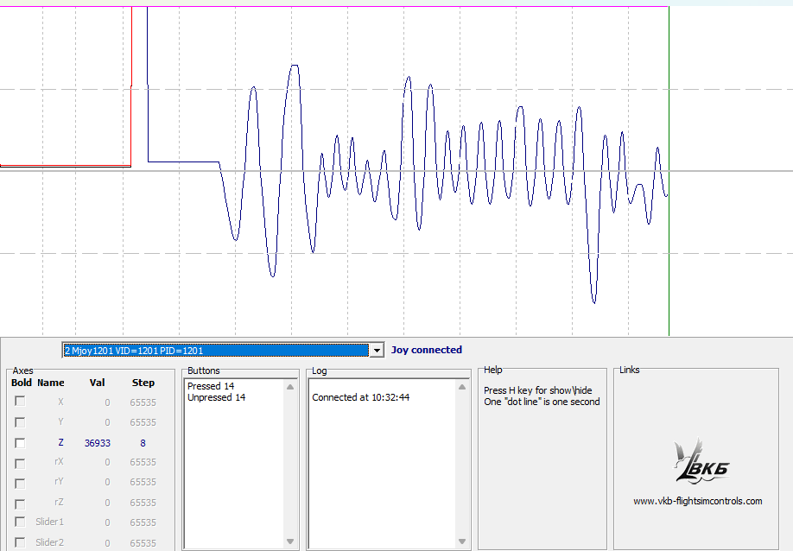
Task: Check the rX axis bold checkbox
Action: point(20,462)
